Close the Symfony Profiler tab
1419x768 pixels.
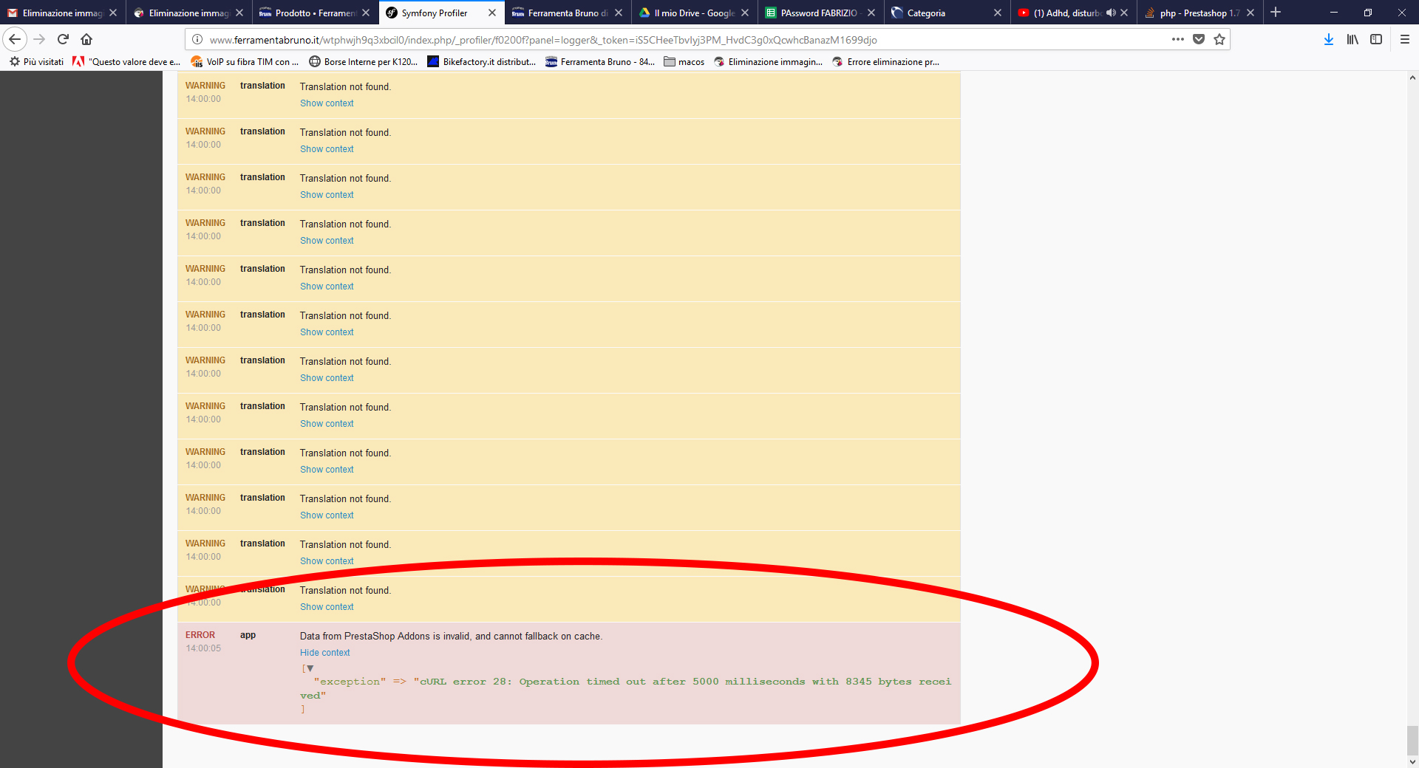pos(492,13)
